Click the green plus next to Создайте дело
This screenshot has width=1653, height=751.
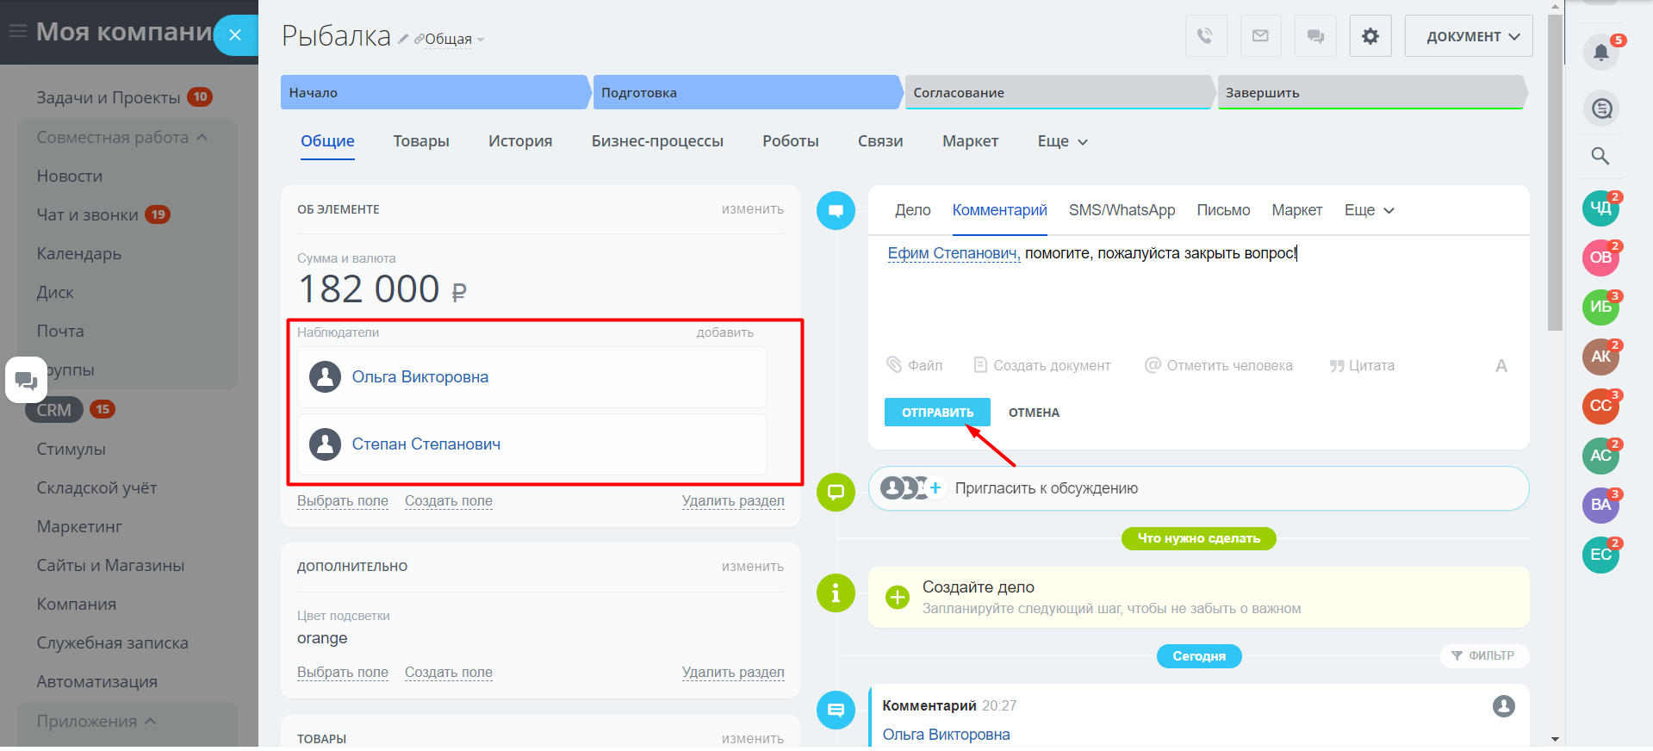[x=898, y=597]
